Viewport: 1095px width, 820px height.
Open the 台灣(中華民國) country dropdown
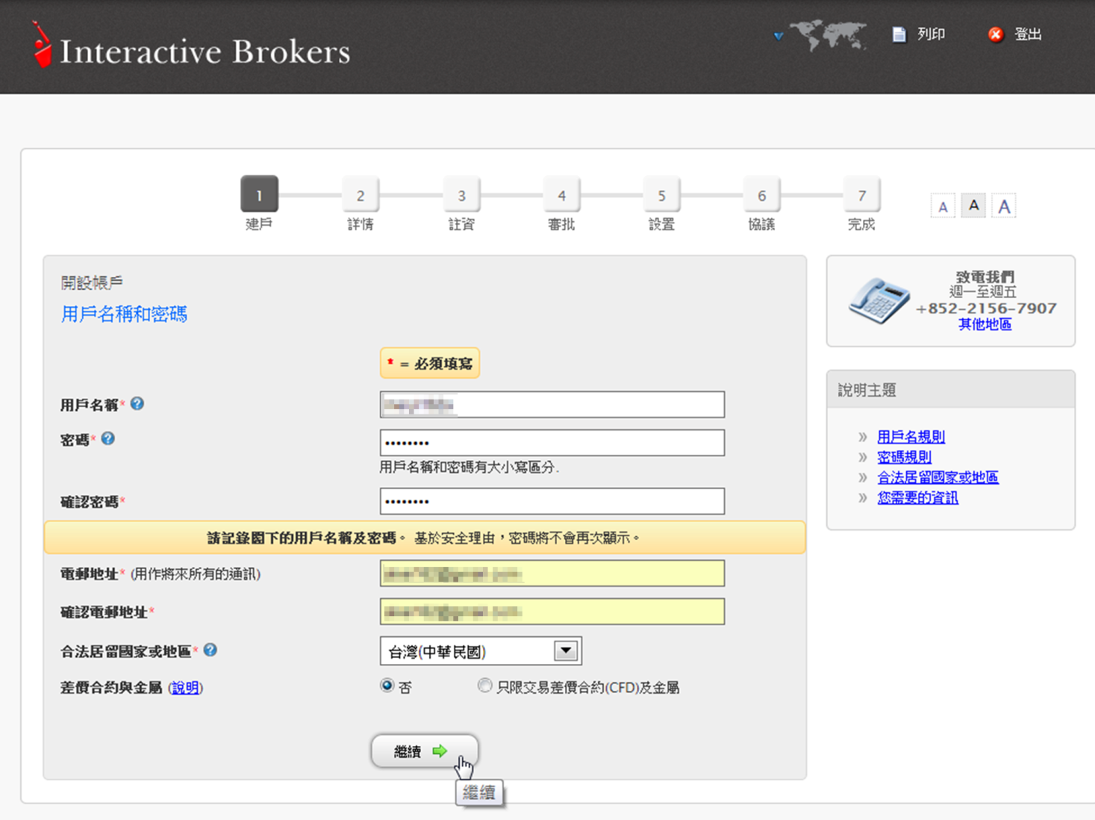click(x=481, y=651)
